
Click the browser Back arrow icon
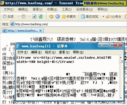(5, 16)
